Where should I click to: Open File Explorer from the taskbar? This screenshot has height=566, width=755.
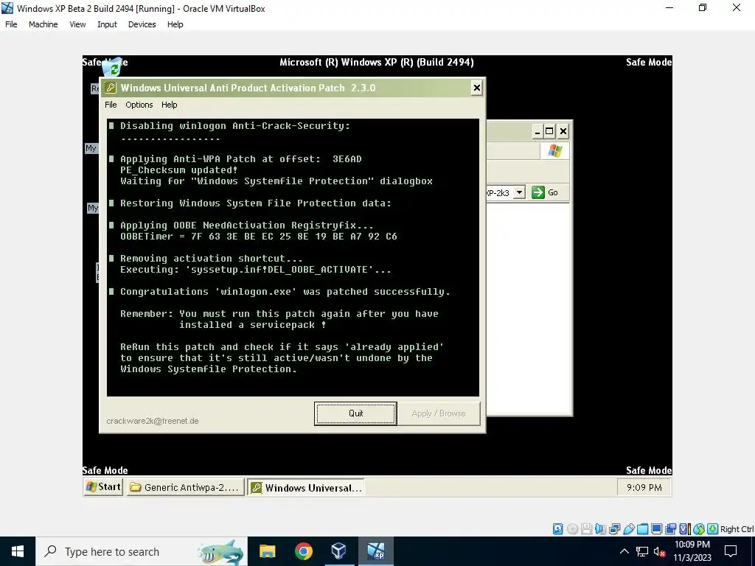(x=267, y=551)
